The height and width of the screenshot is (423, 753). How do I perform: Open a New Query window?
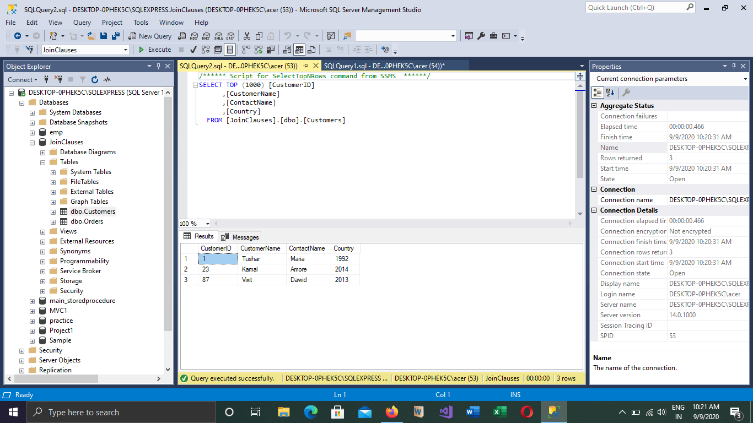pos(149,36)
